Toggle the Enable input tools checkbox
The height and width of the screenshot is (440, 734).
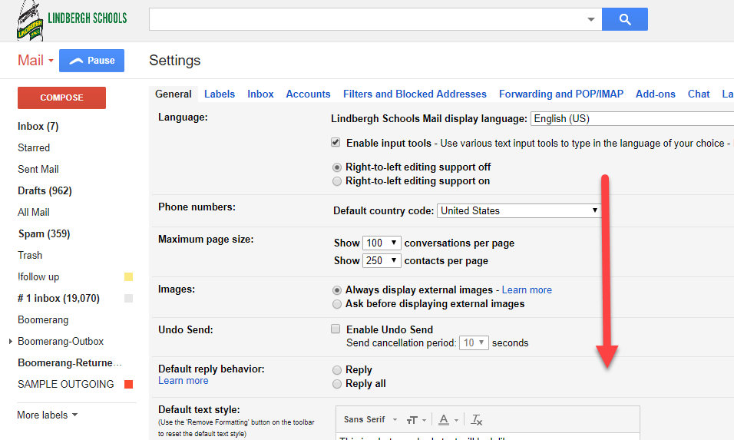pos(336,143)
